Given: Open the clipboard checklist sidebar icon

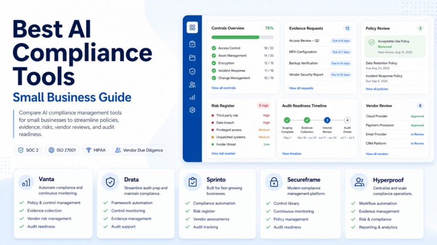Looking at the screenshot, I should click(x=192, y=44).
